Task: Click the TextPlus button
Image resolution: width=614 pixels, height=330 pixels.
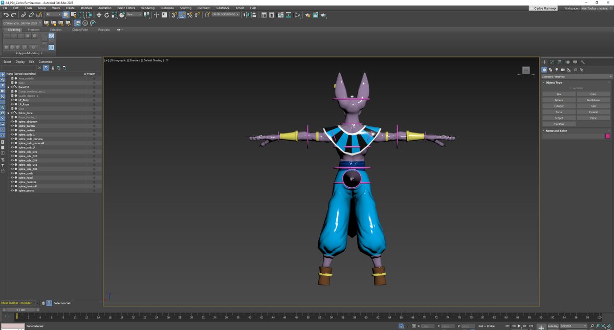Action: pyautogui.click(x=559, y=124)
